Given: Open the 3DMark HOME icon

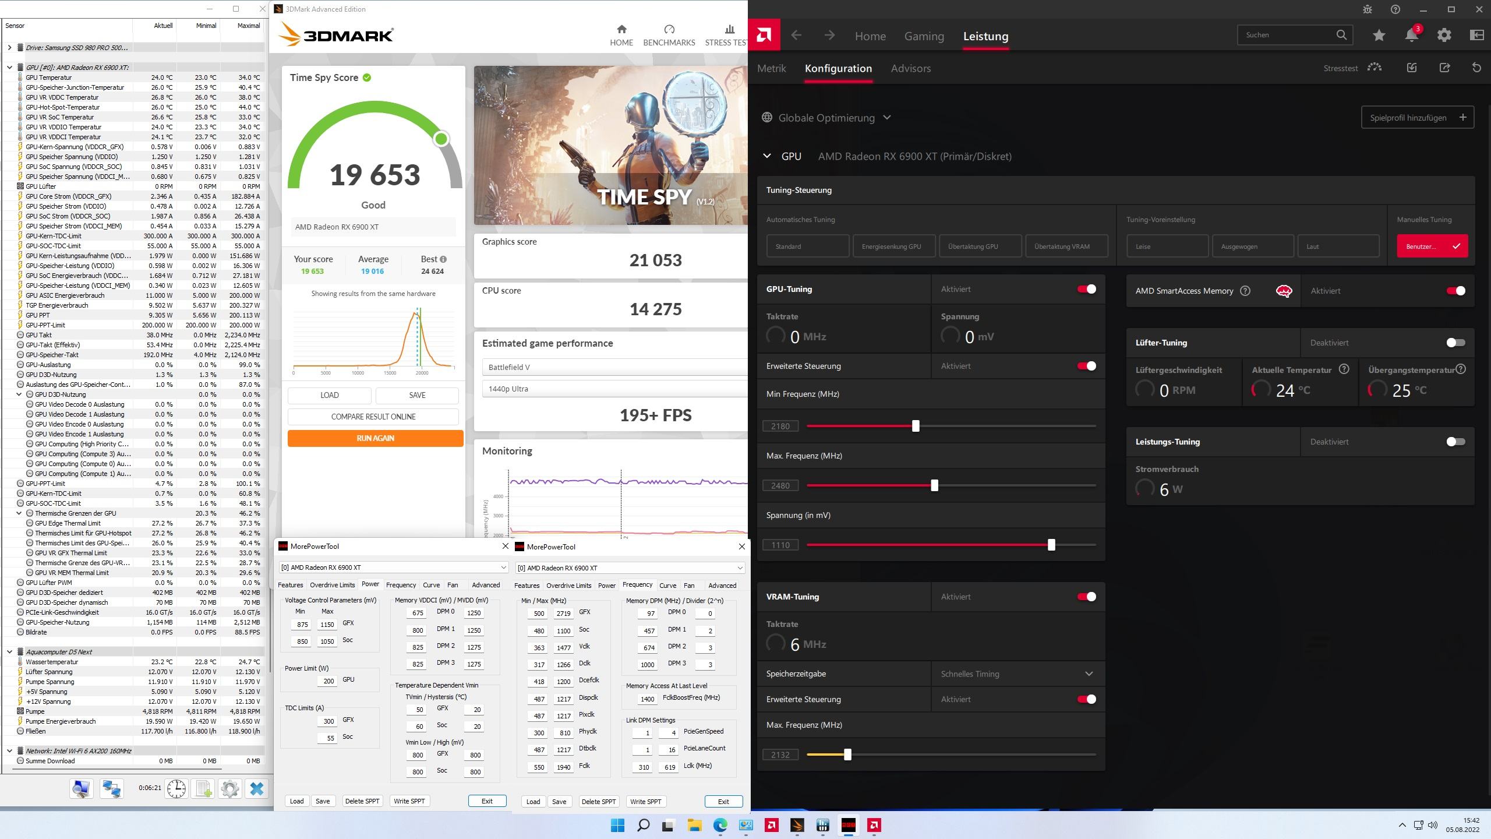Looking at the screenshot, I should coord(621,29).
